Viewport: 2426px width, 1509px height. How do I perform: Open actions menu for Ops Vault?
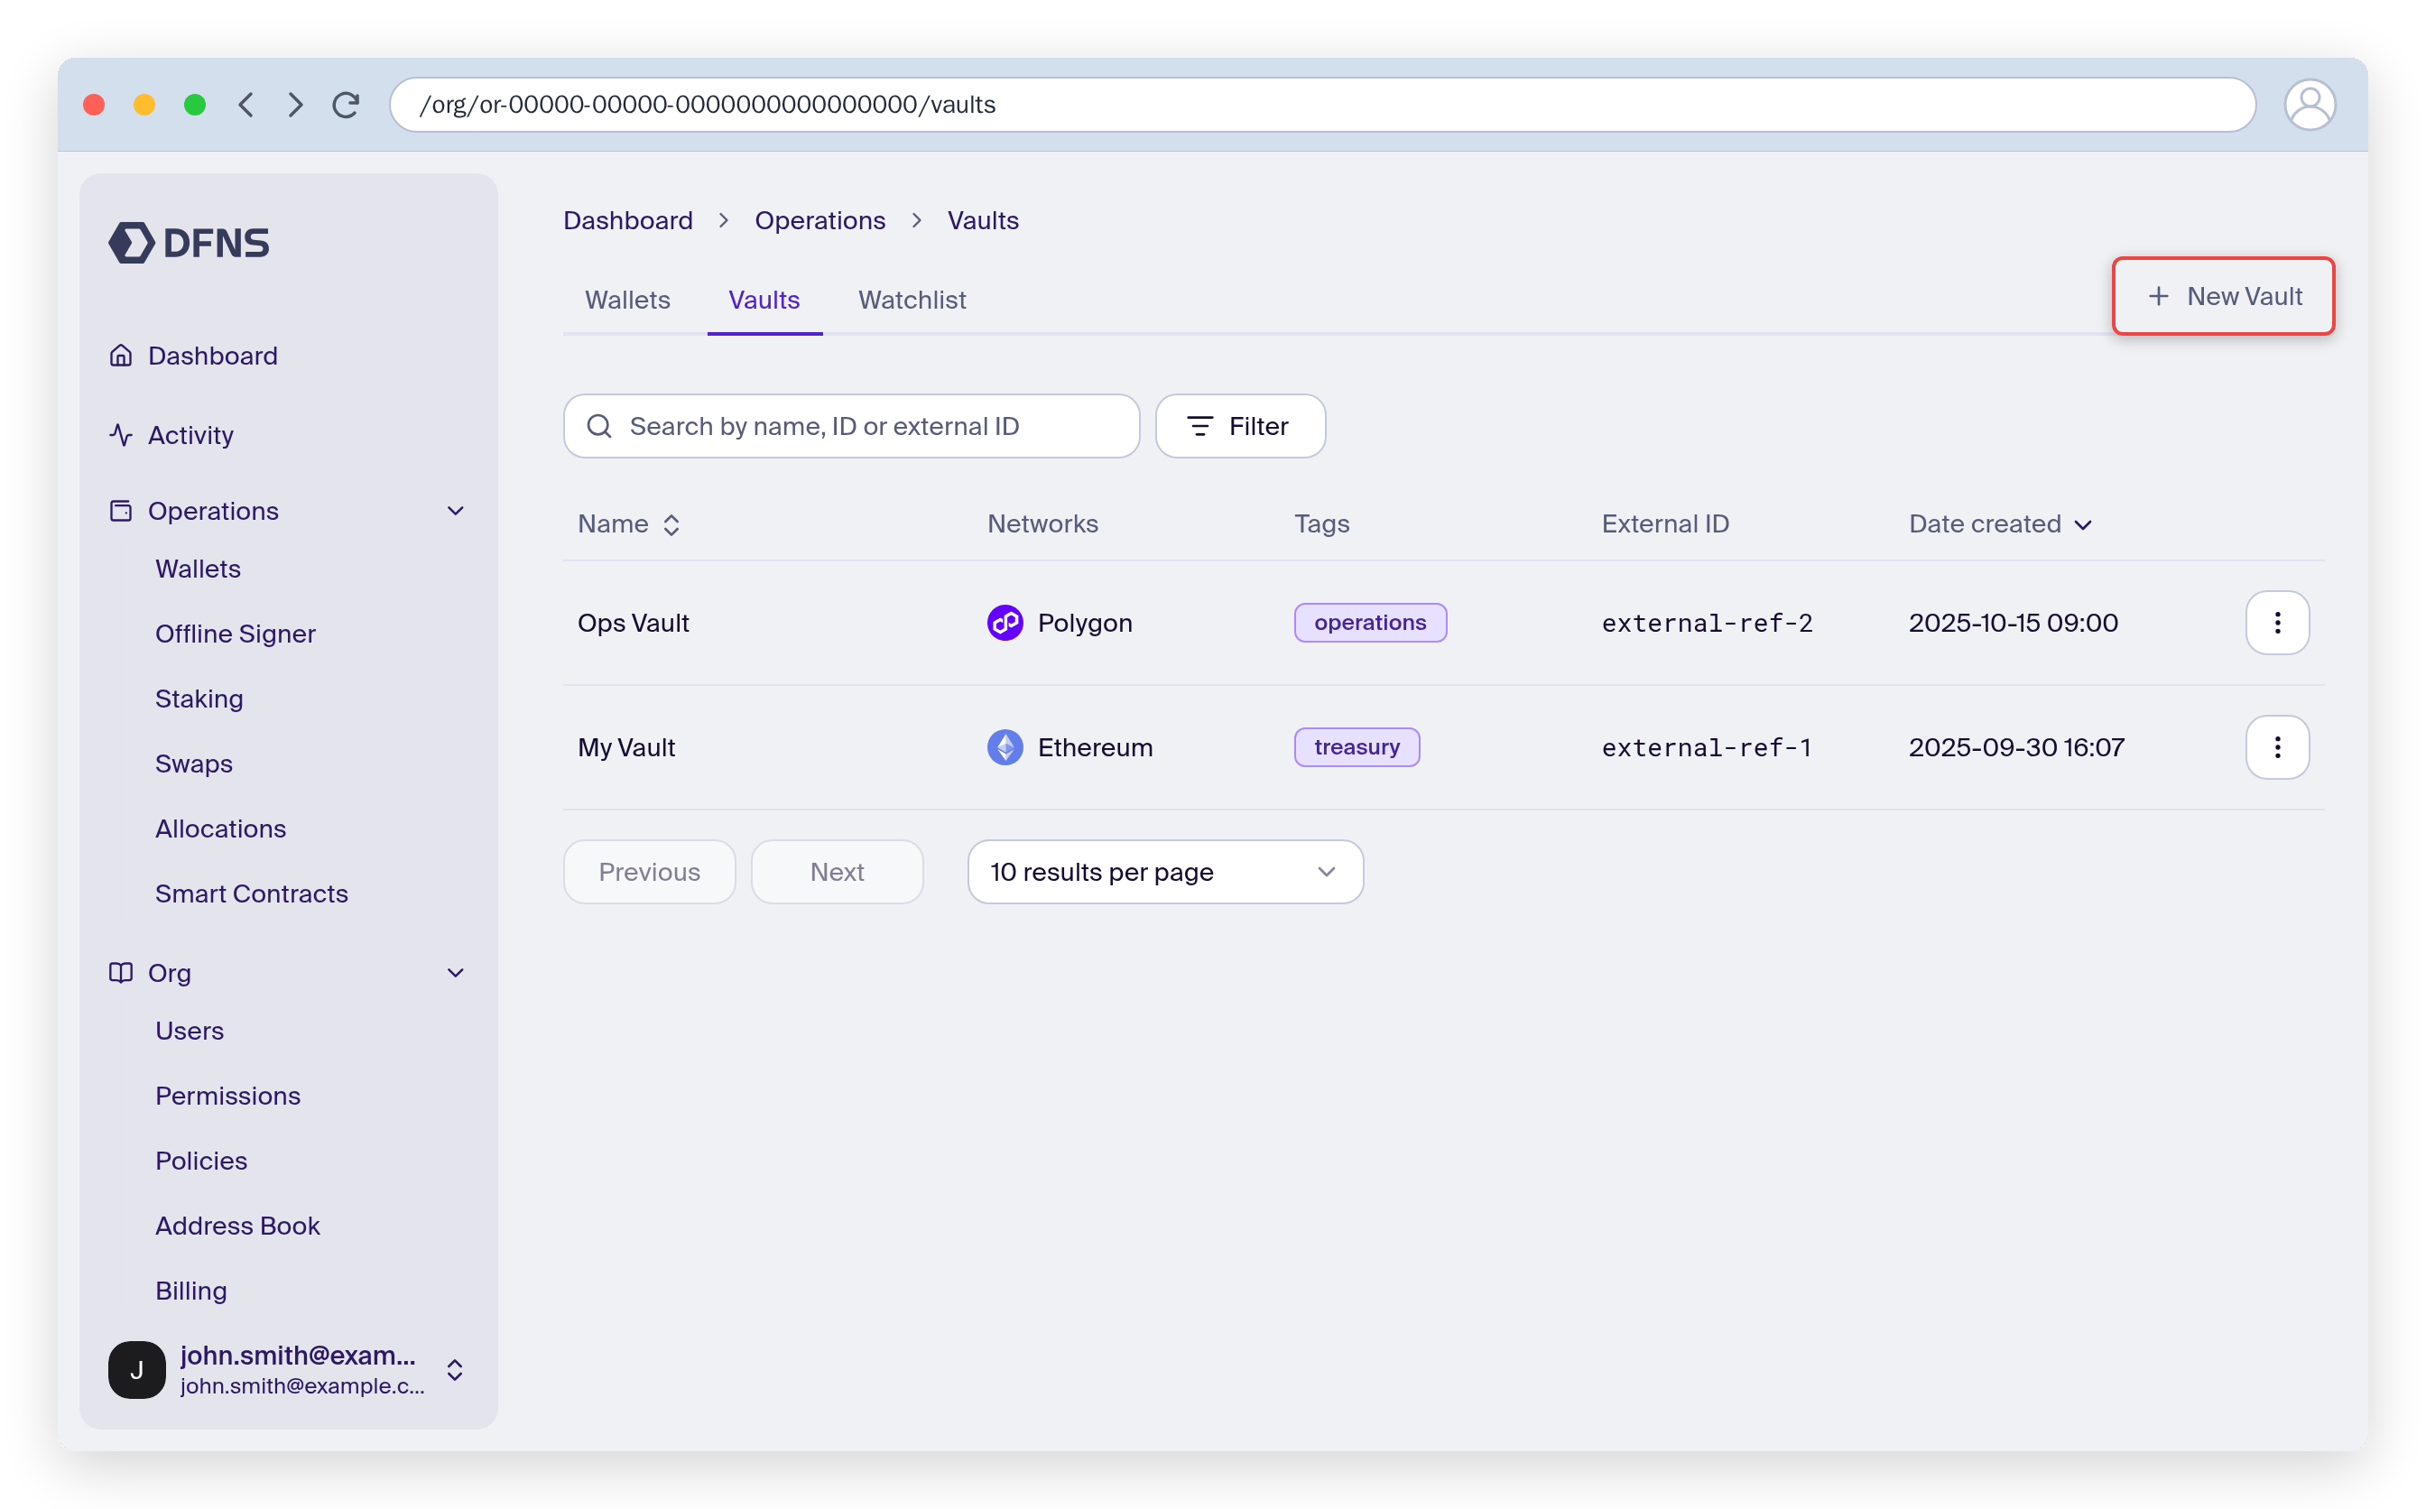coord(2277,623)
